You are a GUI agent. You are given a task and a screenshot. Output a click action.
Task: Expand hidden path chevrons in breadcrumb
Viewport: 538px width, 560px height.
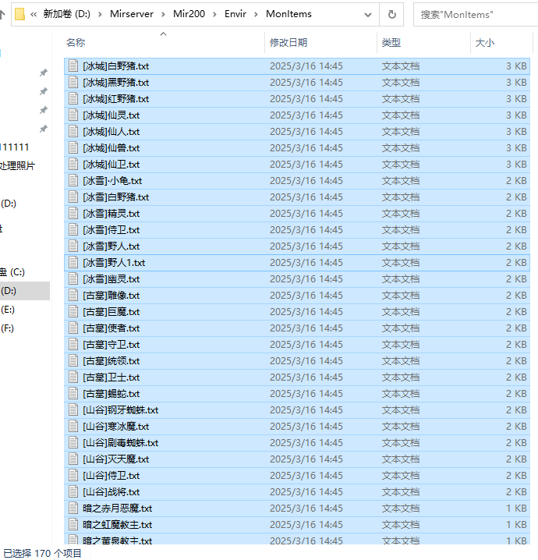coord(34,14)
